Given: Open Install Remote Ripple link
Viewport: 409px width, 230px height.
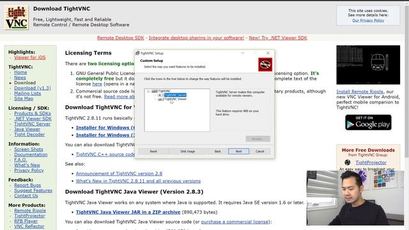Looking at the screenshot, I should click(x=360, y=91).
